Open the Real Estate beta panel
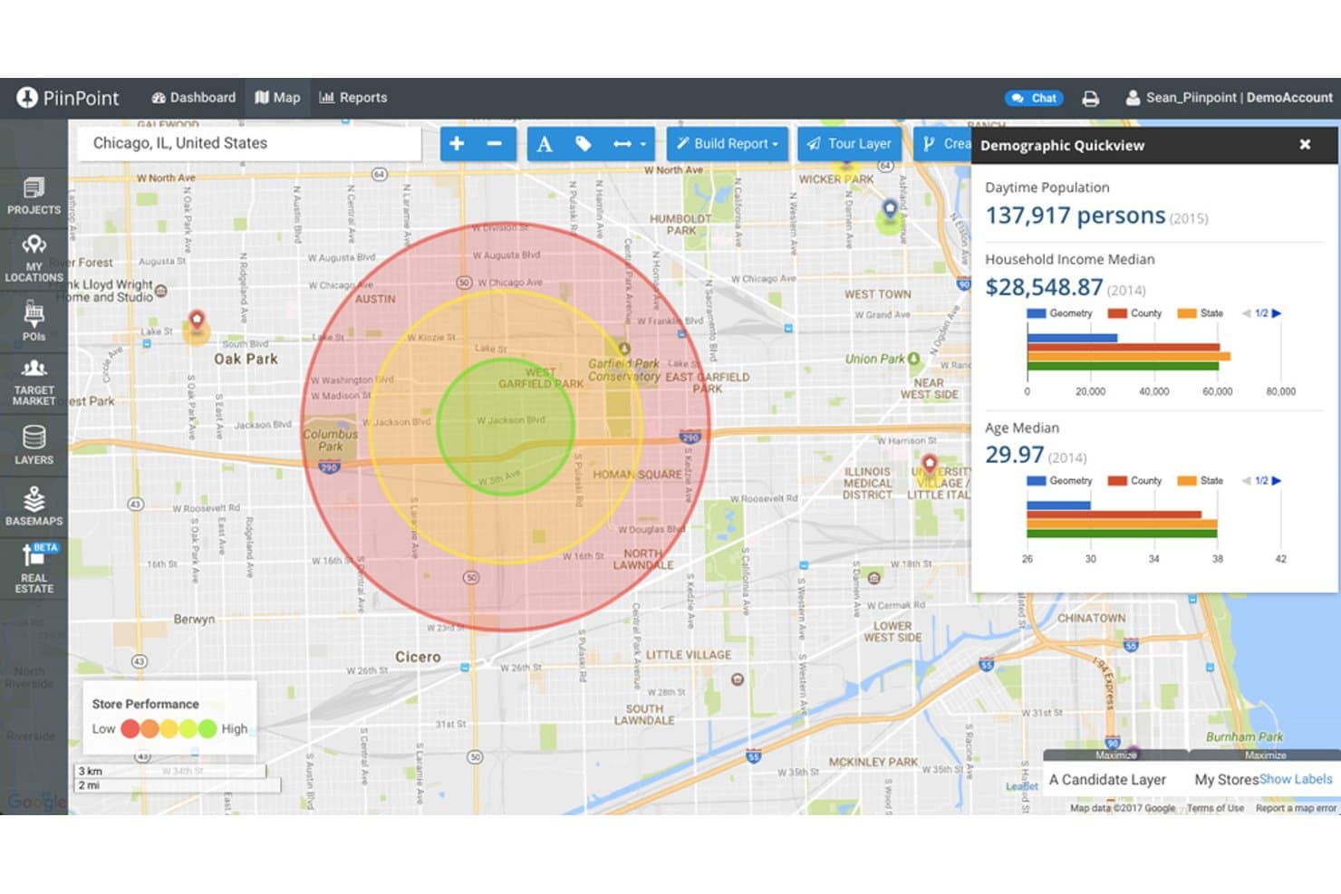This screenshot has height=894, width=1341. [x=34, y=569]
